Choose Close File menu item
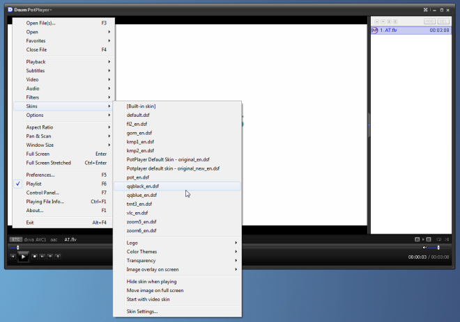The height and width of the screenshot is (322, 460). pyautogui.click(x=63, y=50)
